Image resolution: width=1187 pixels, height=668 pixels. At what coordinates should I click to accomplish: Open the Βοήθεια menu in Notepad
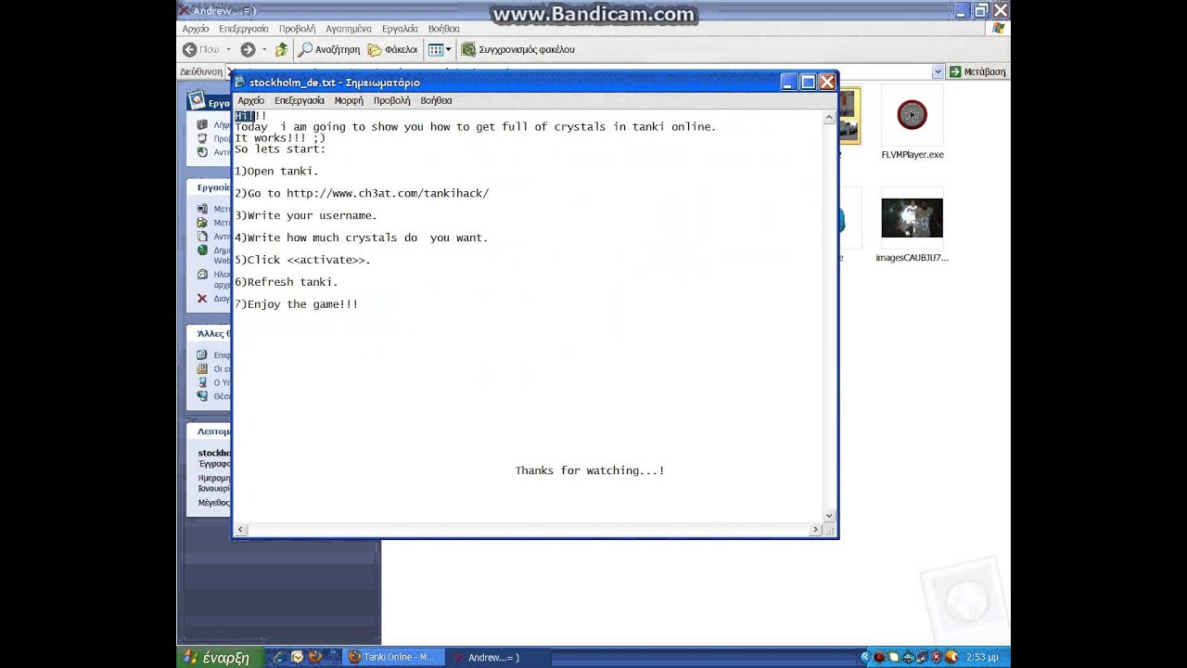(x=436, y=100)
